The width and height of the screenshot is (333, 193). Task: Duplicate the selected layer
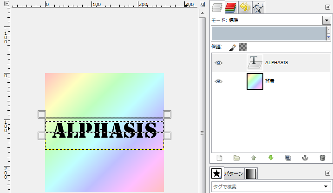[x=288, y=158]
